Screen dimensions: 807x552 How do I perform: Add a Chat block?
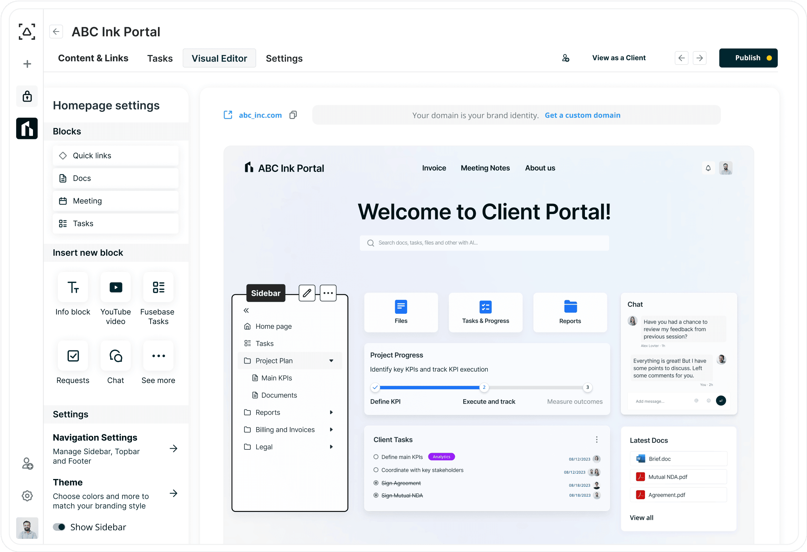pos(115,356)
